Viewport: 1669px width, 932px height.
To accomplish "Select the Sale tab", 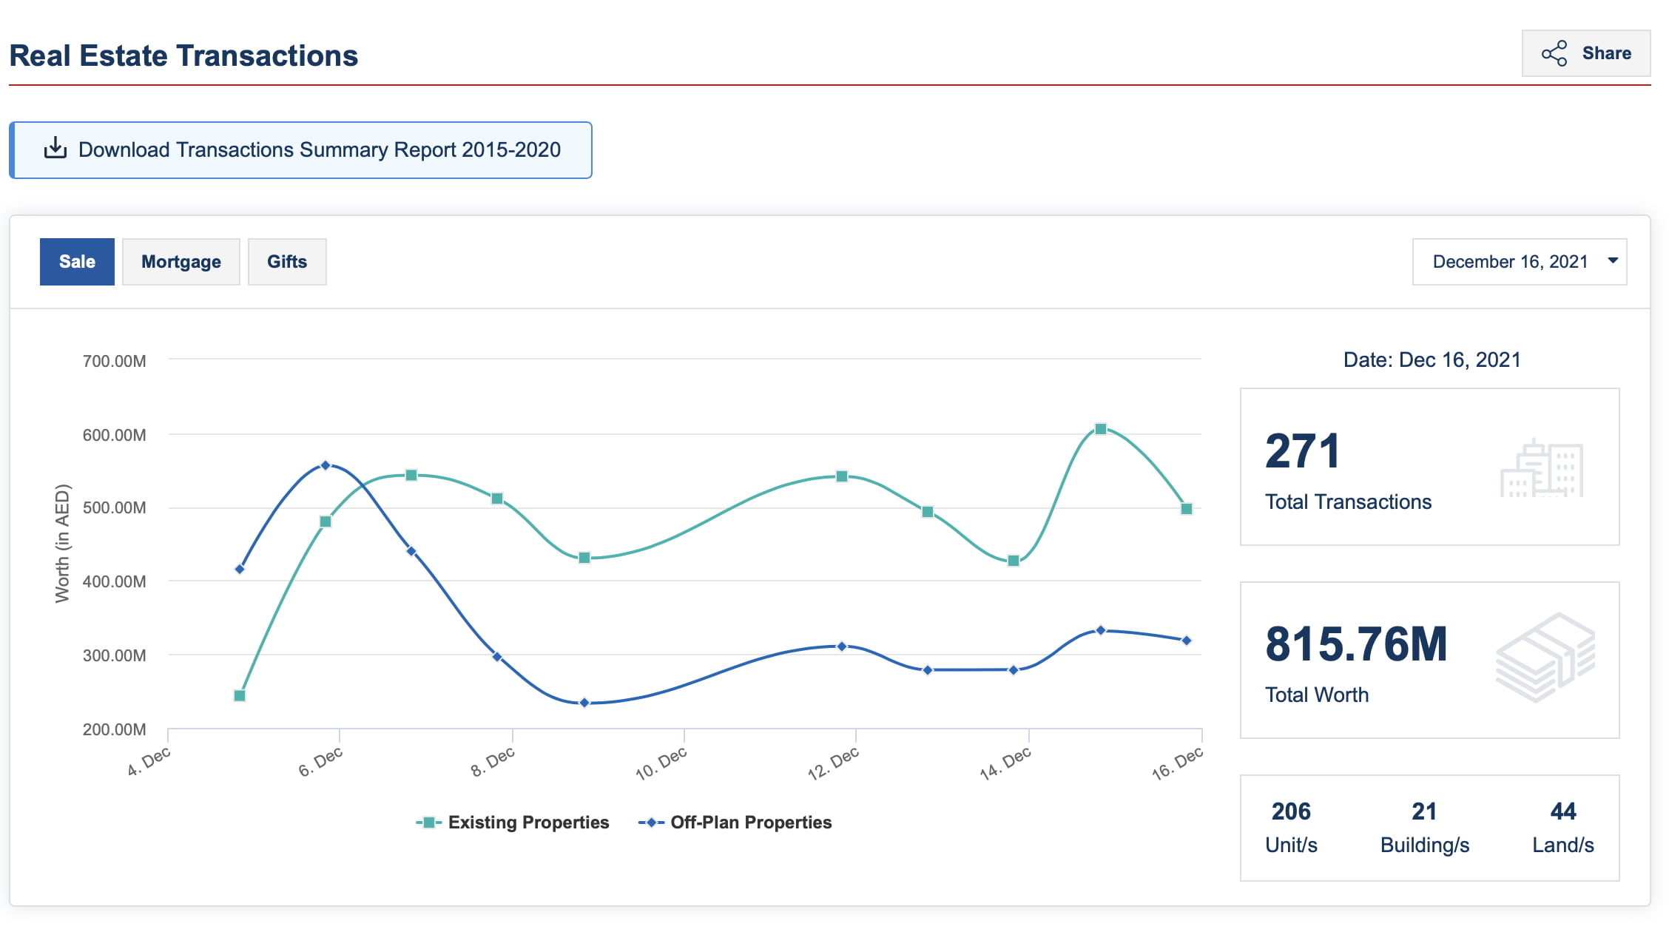I will pos(77,262).
